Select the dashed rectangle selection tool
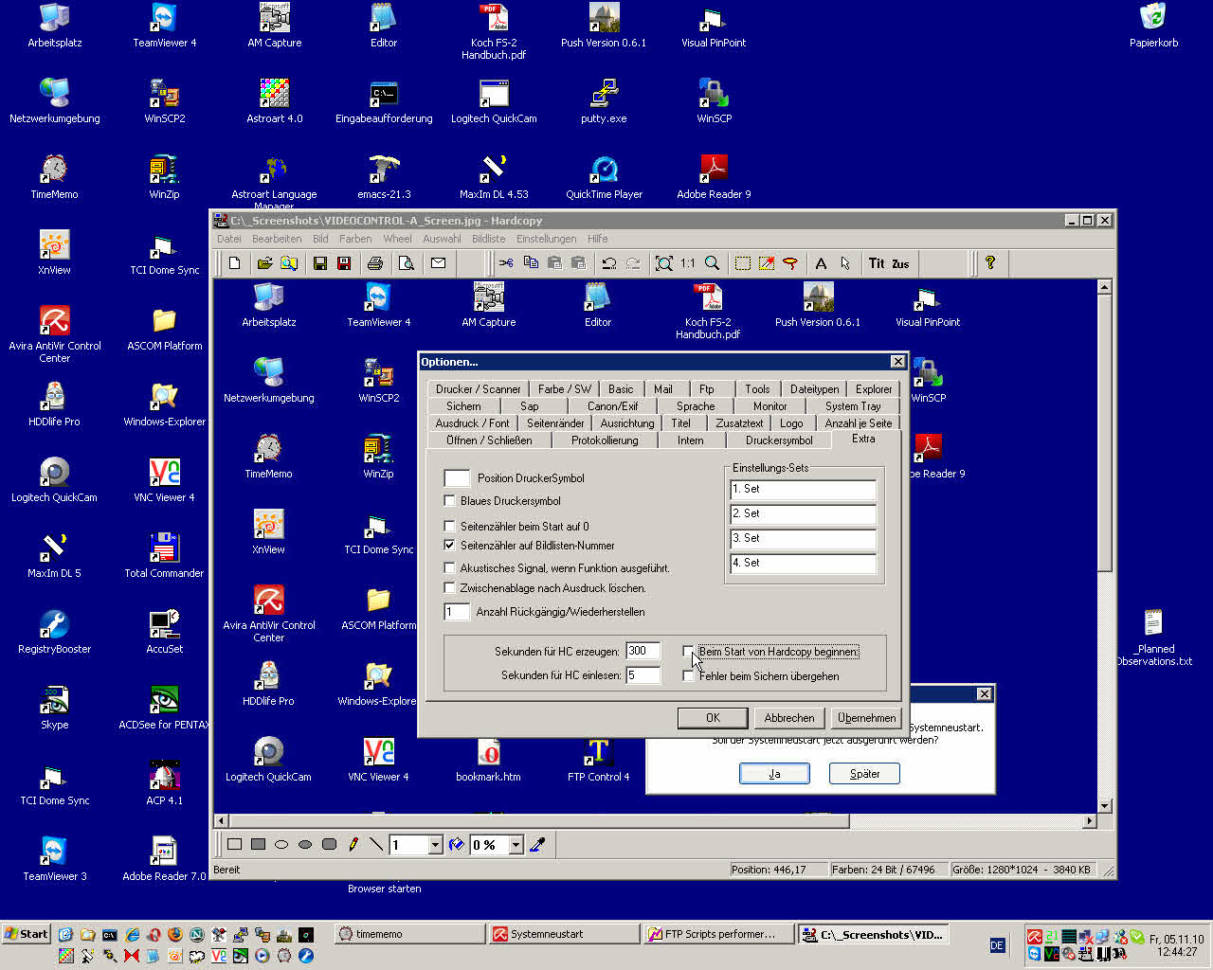This screenshot has width=1213, height=970. tap(743, 263)
